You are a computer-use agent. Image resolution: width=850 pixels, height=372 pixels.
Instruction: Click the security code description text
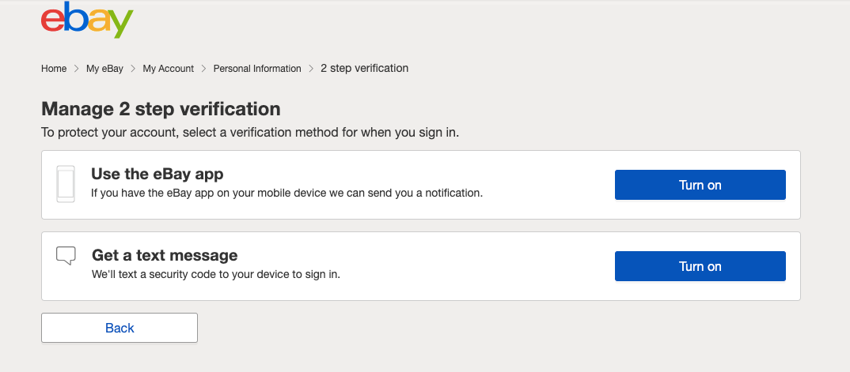221,274
